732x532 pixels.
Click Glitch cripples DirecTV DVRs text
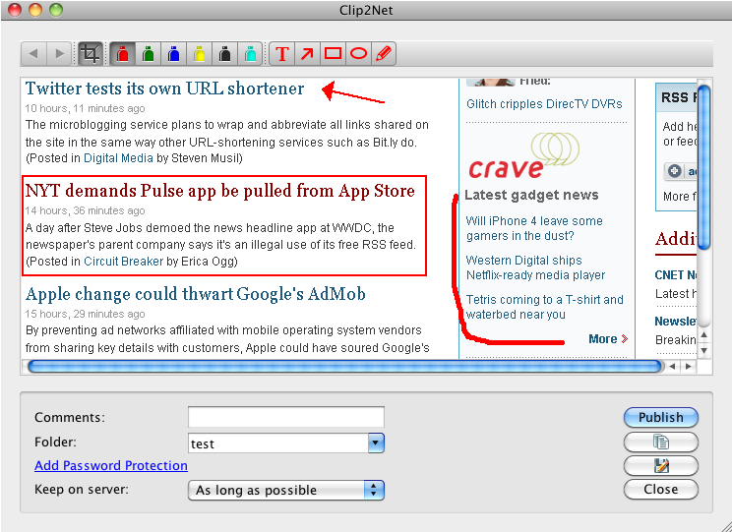point(544,104)
